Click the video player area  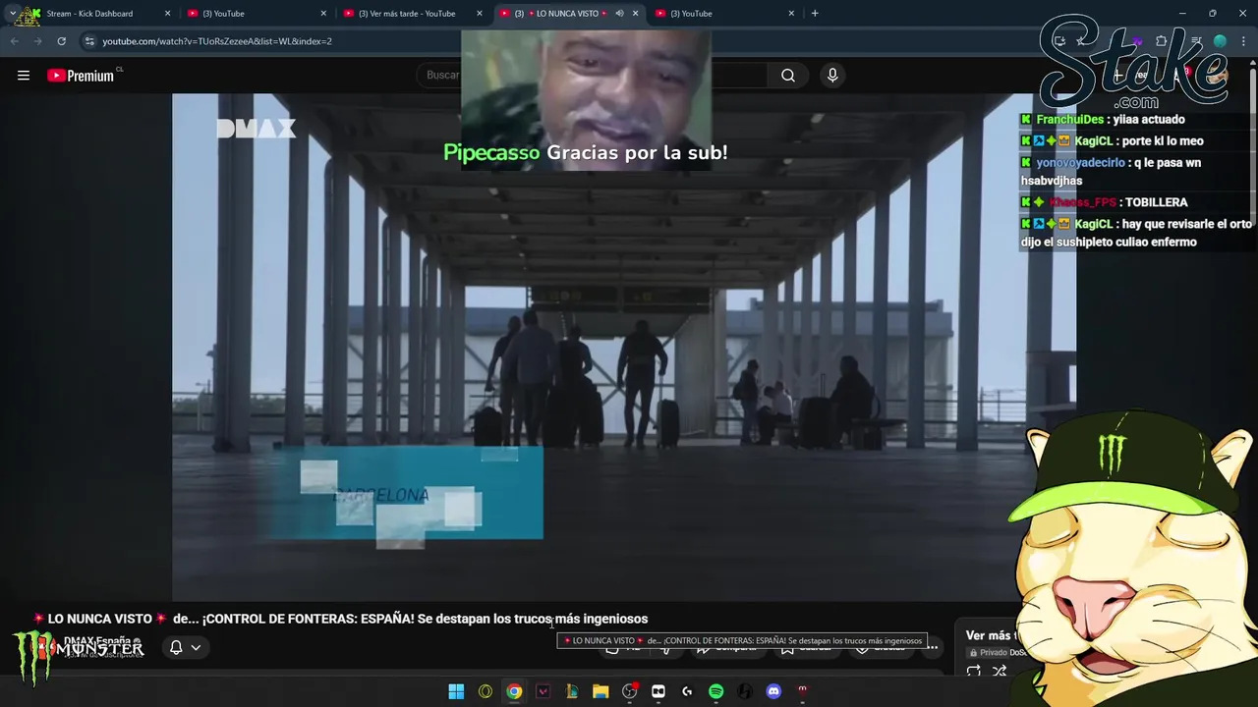pyautogui.click(x=624, y=347)
